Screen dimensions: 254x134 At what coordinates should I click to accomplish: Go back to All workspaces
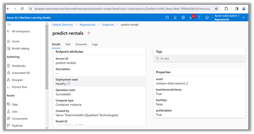18,31
